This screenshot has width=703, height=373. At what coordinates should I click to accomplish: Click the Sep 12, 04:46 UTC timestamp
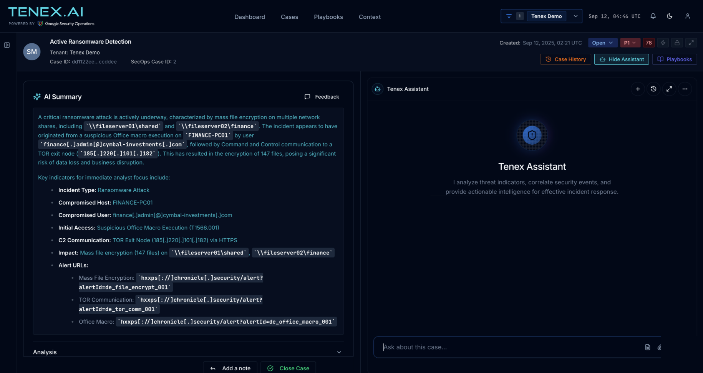pos(615,17)
